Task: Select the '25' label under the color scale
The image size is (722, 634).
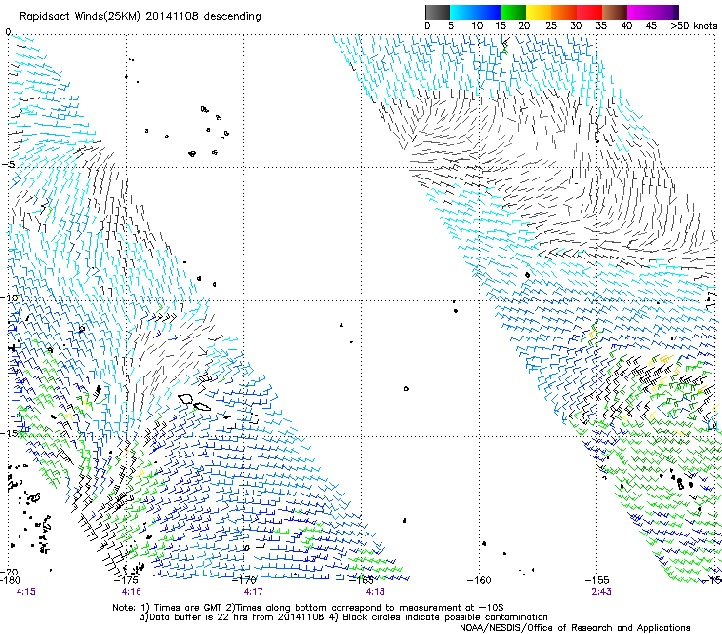Action: (x=551, y=26)
